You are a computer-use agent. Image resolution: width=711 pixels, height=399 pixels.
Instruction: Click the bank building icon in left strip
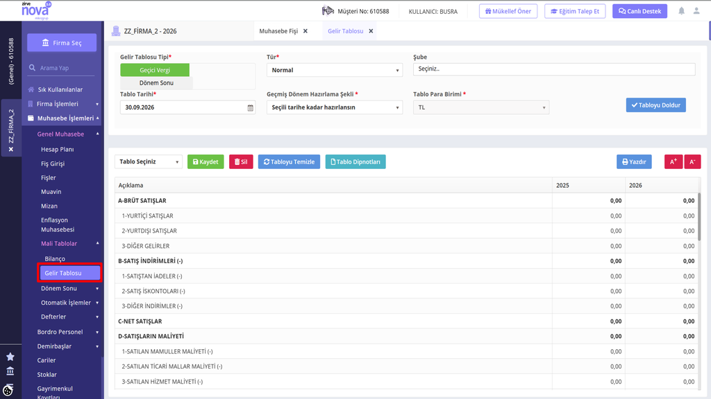(x=10, y=371)
